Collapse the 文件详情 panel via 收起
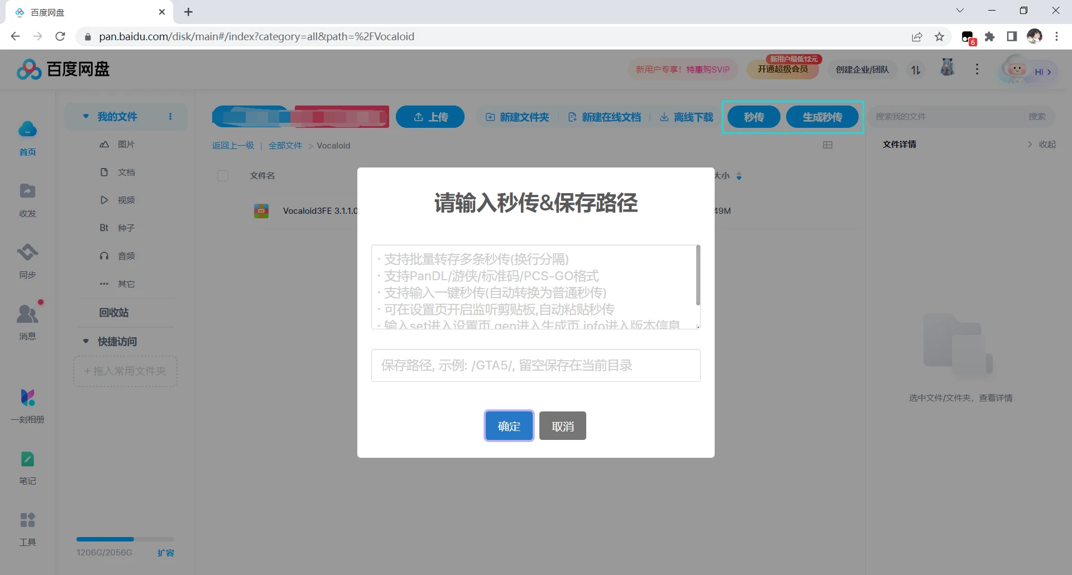Image resolution: width=1072 pixels, height=575 pixels. 1042,145
